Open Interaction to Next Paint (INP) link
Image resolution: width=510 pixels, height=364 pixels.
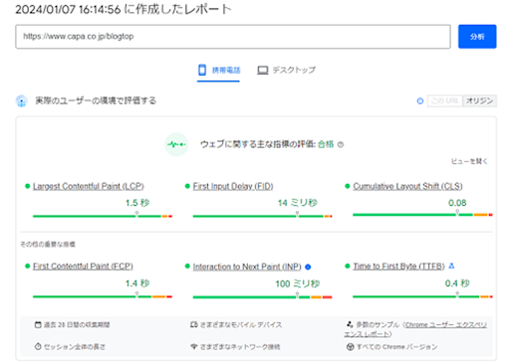tap(247, 267)
